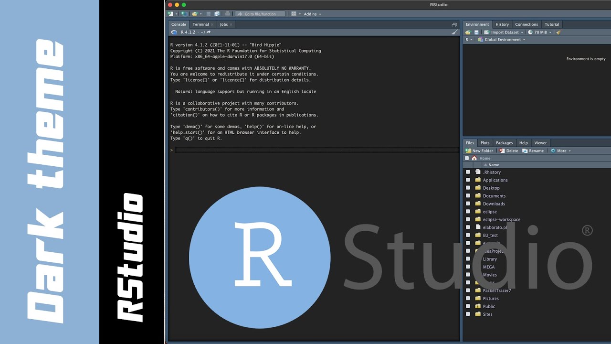Tick the checkbox for Desktop
The image size is (611, 344).
point(468,188)
